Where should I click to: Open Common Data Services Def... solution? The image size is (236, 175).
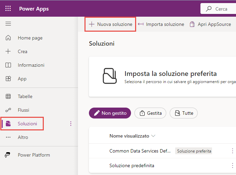click(140, 151)
